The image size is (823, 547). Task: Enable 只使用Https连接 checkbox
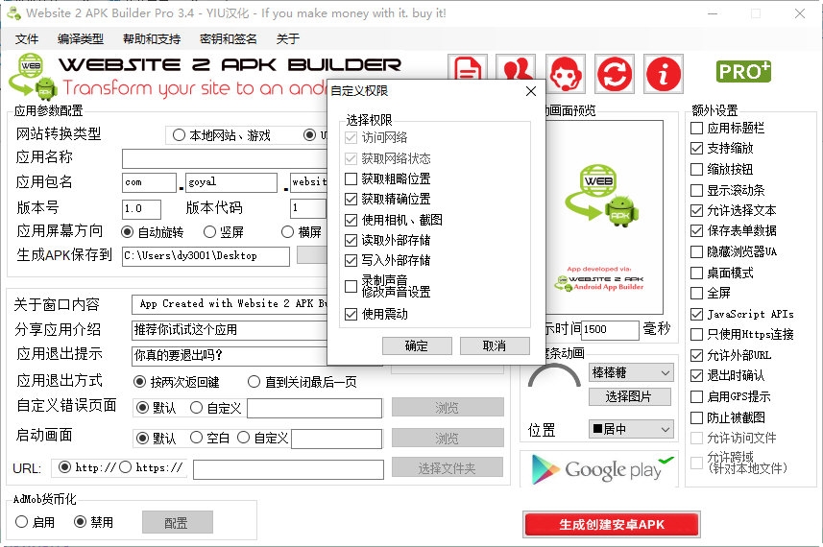pos(696,335)
